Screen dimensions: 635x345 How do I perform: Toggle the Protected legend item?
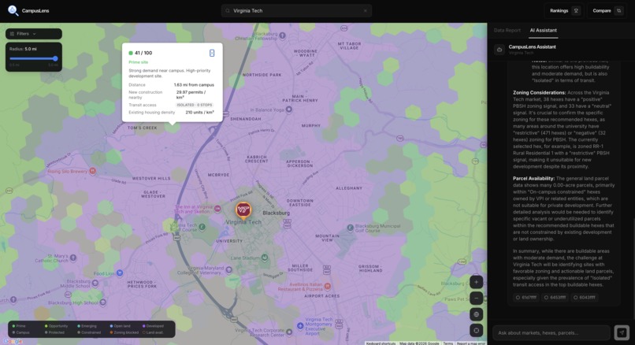tap(54, 332)
